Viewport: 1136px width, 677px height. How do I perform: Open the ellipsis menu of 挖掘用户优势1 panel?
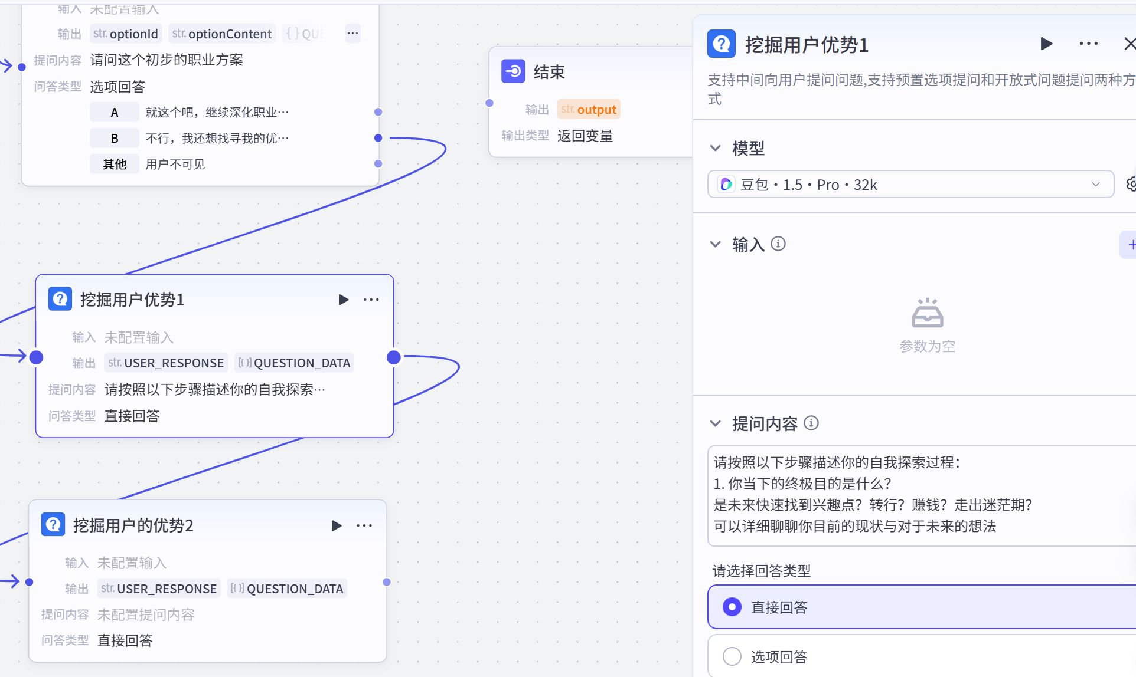click(x=1088, y=44)
